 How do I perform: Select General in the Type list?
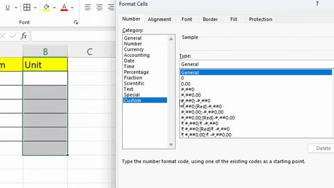tap(256, 73)
